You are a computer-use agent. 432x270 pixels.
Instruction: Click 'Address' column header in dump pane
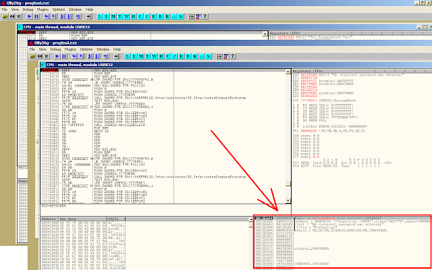[x=49, y=219]
